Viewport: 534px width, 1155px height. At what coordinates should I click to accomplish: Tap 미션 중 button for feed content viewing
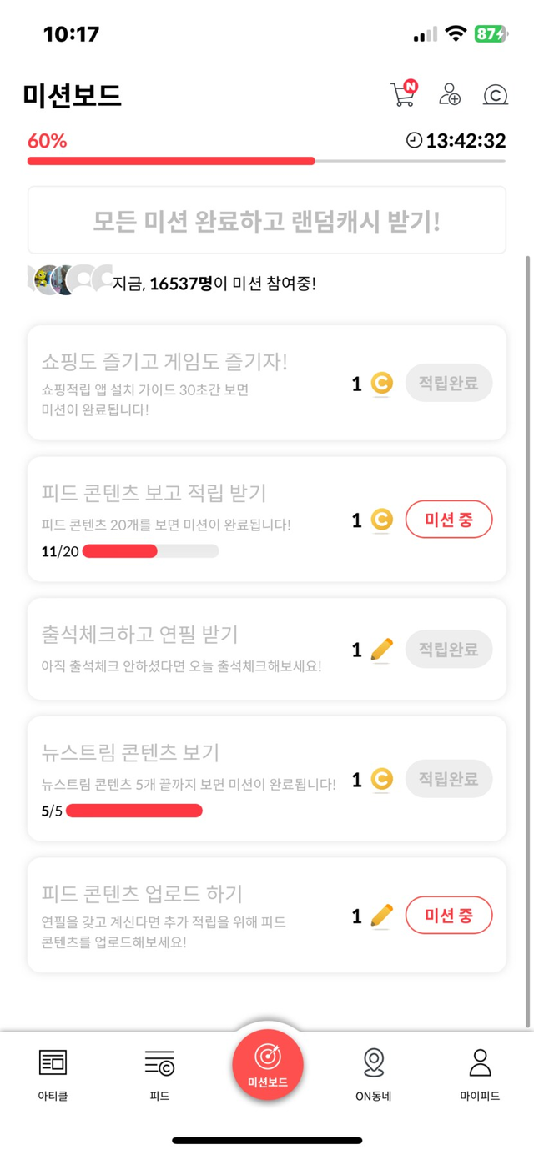[x=449, y=520]
